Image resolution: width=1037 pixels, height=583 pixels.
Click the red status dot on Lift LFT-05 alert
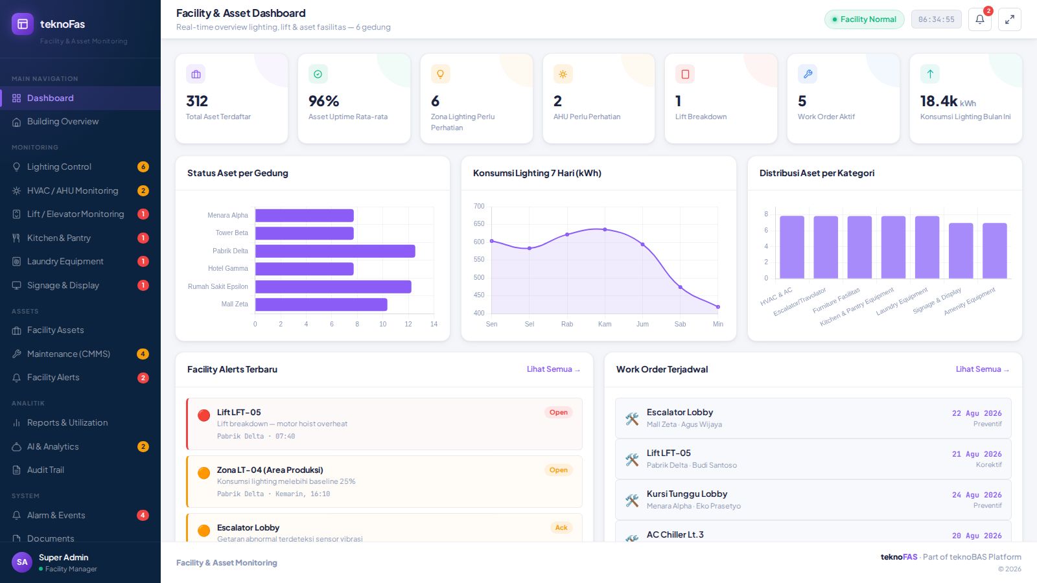(x=204, y=415)
